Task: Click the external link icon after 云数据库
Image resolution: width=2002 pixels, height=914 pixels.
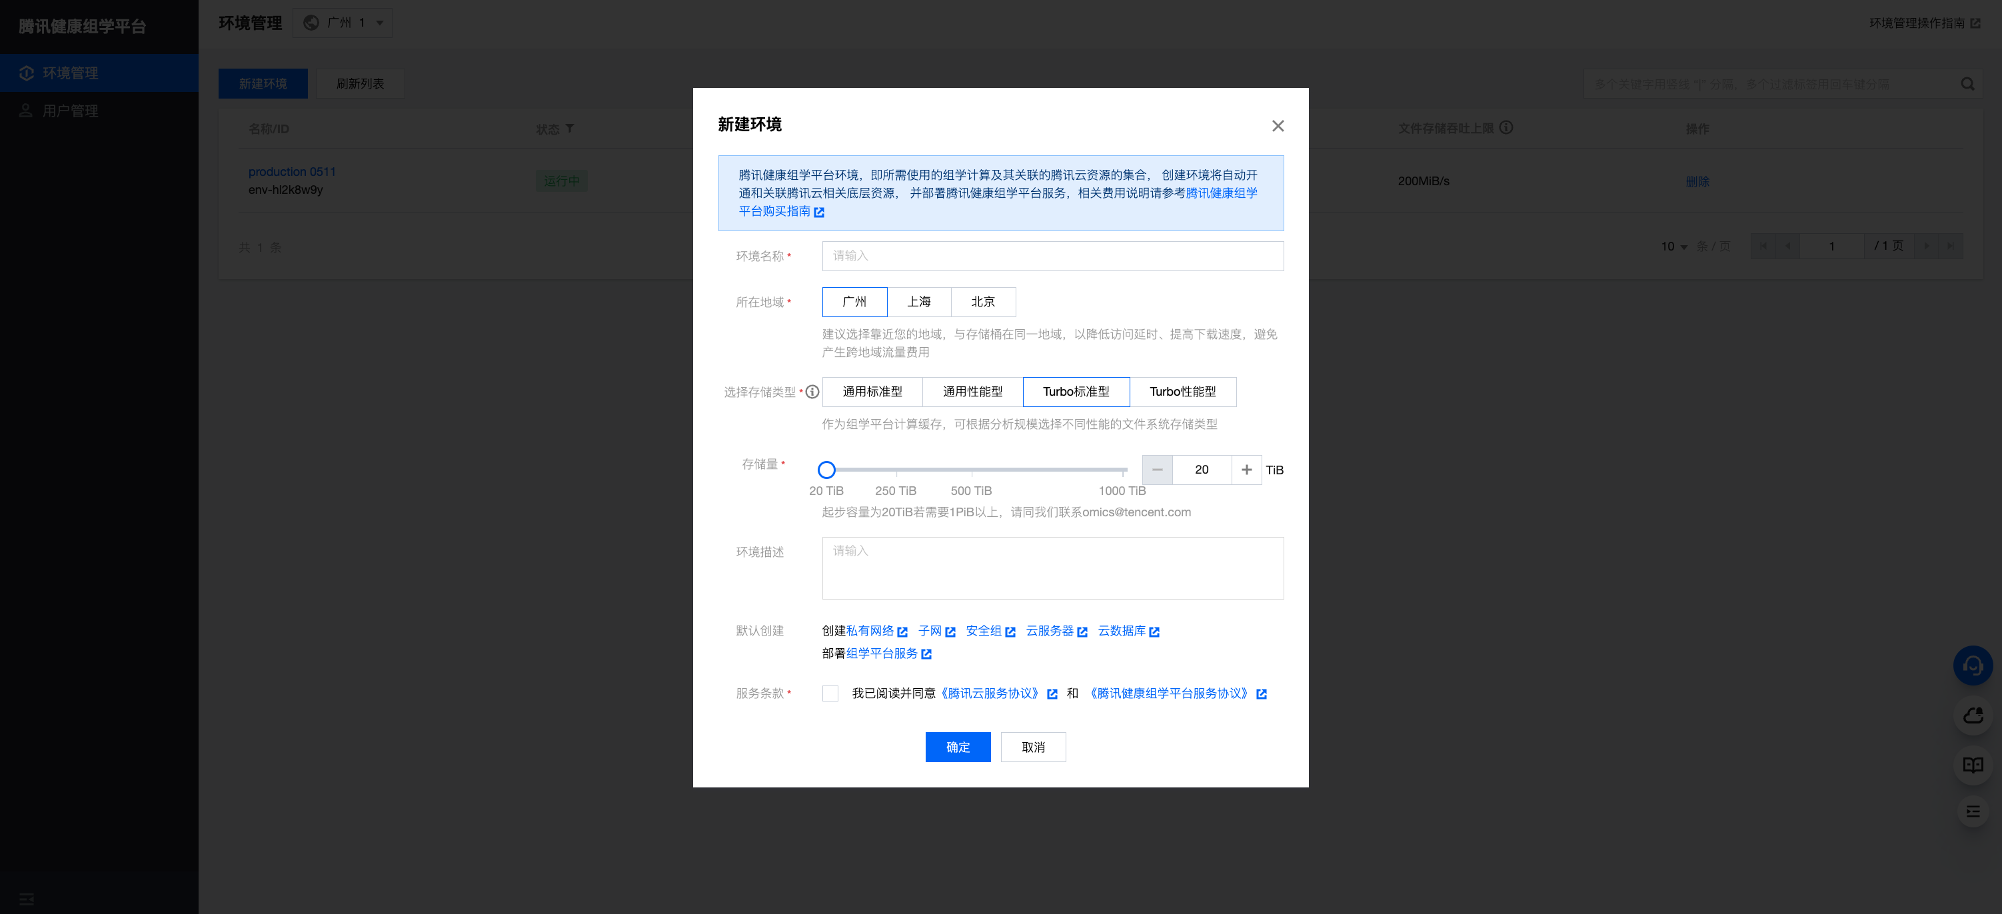Action: pos(1154,632)
